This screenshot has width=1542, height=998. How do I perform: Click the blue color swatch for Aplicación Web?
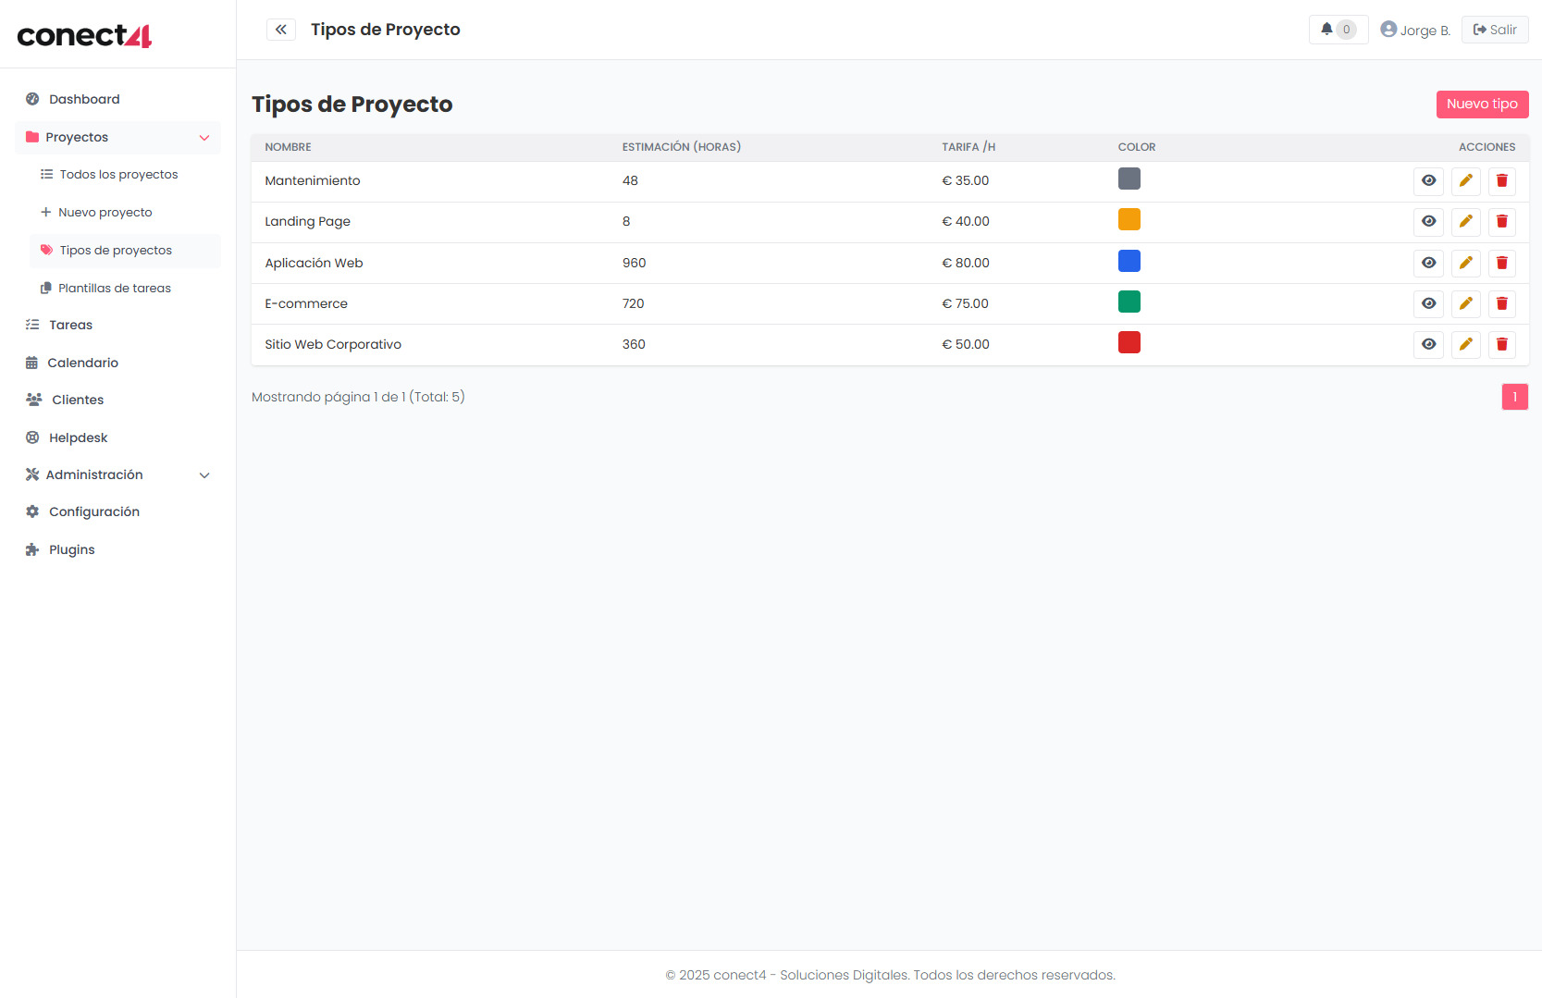(1129, 262)
